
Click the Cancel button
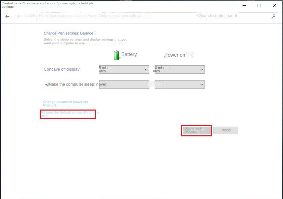click(x=226, y=130)
